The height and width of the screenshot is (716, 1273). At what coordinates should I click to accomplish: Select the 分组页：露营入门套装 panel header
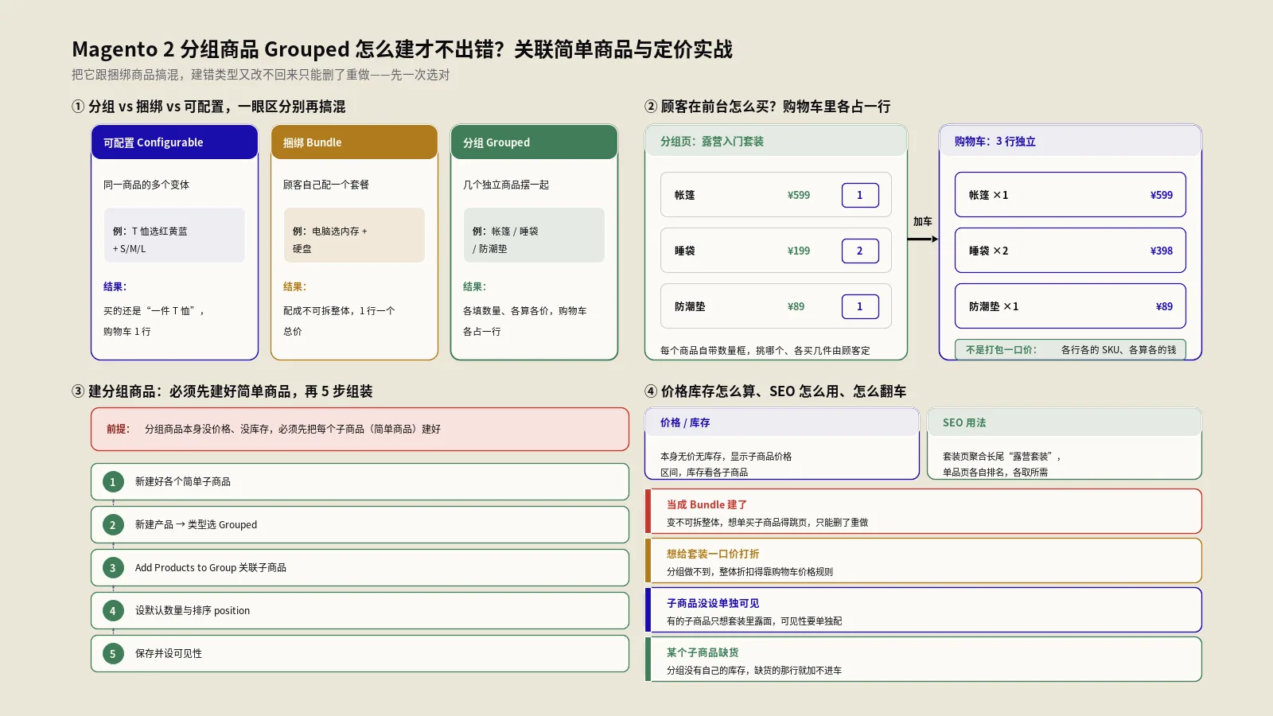pyautogui.click(x=776, y=141)
